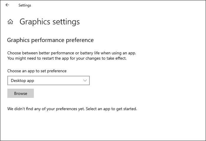Click the 'Choose an app to set preference' label
This screenshot has height=141, width=206.
click(37, 71)
